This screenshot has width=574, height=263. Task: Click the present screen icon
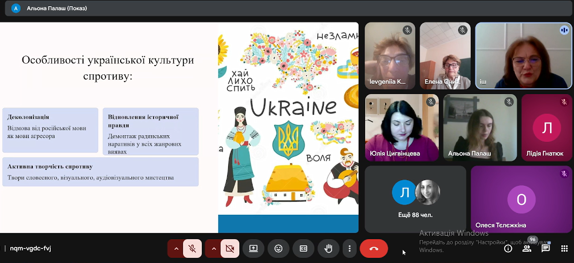click(x=253, y=248)
